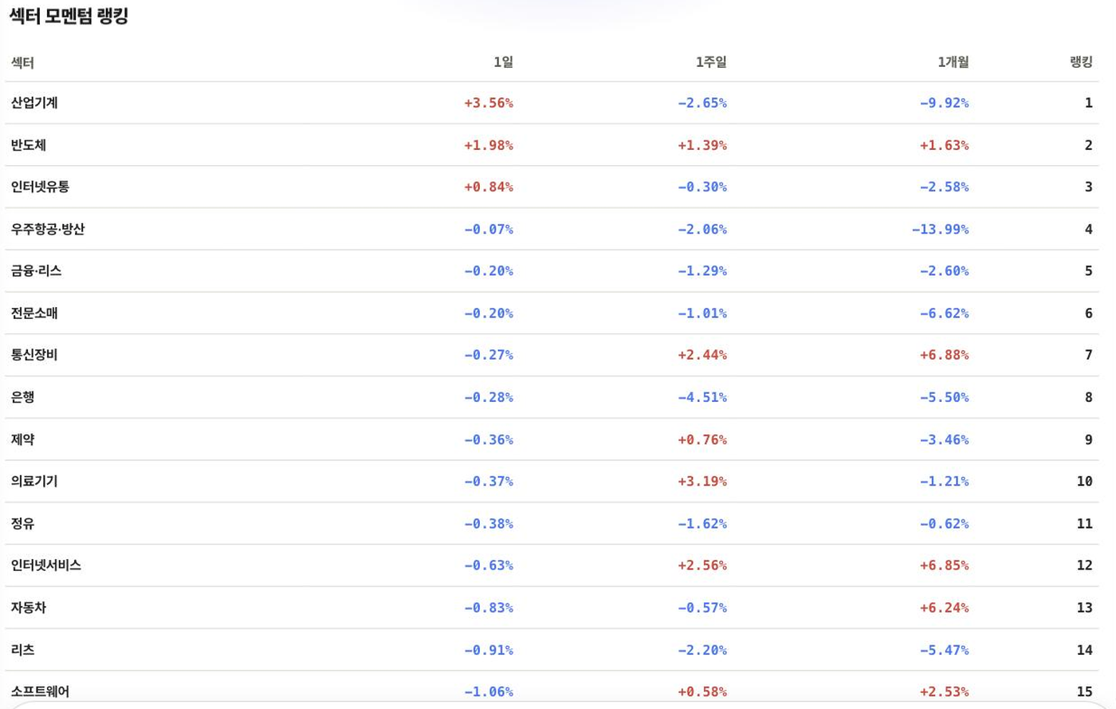
Task: Select the -9.92% one-month value
Action: [x=945, y=103]
